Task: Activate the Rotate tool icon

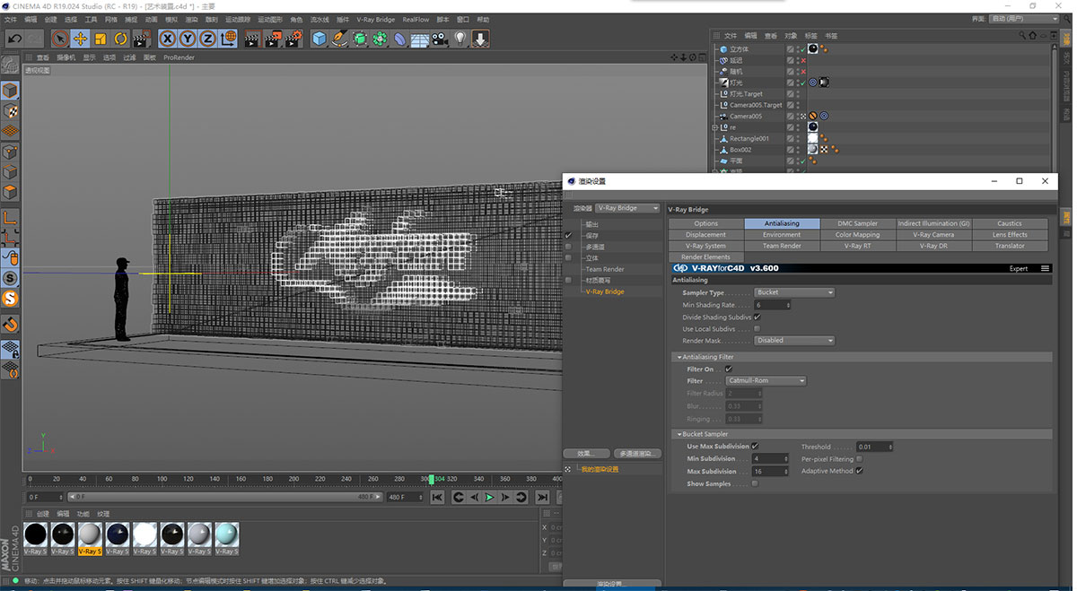Action: pyautogui.click(x=121, y=39)
